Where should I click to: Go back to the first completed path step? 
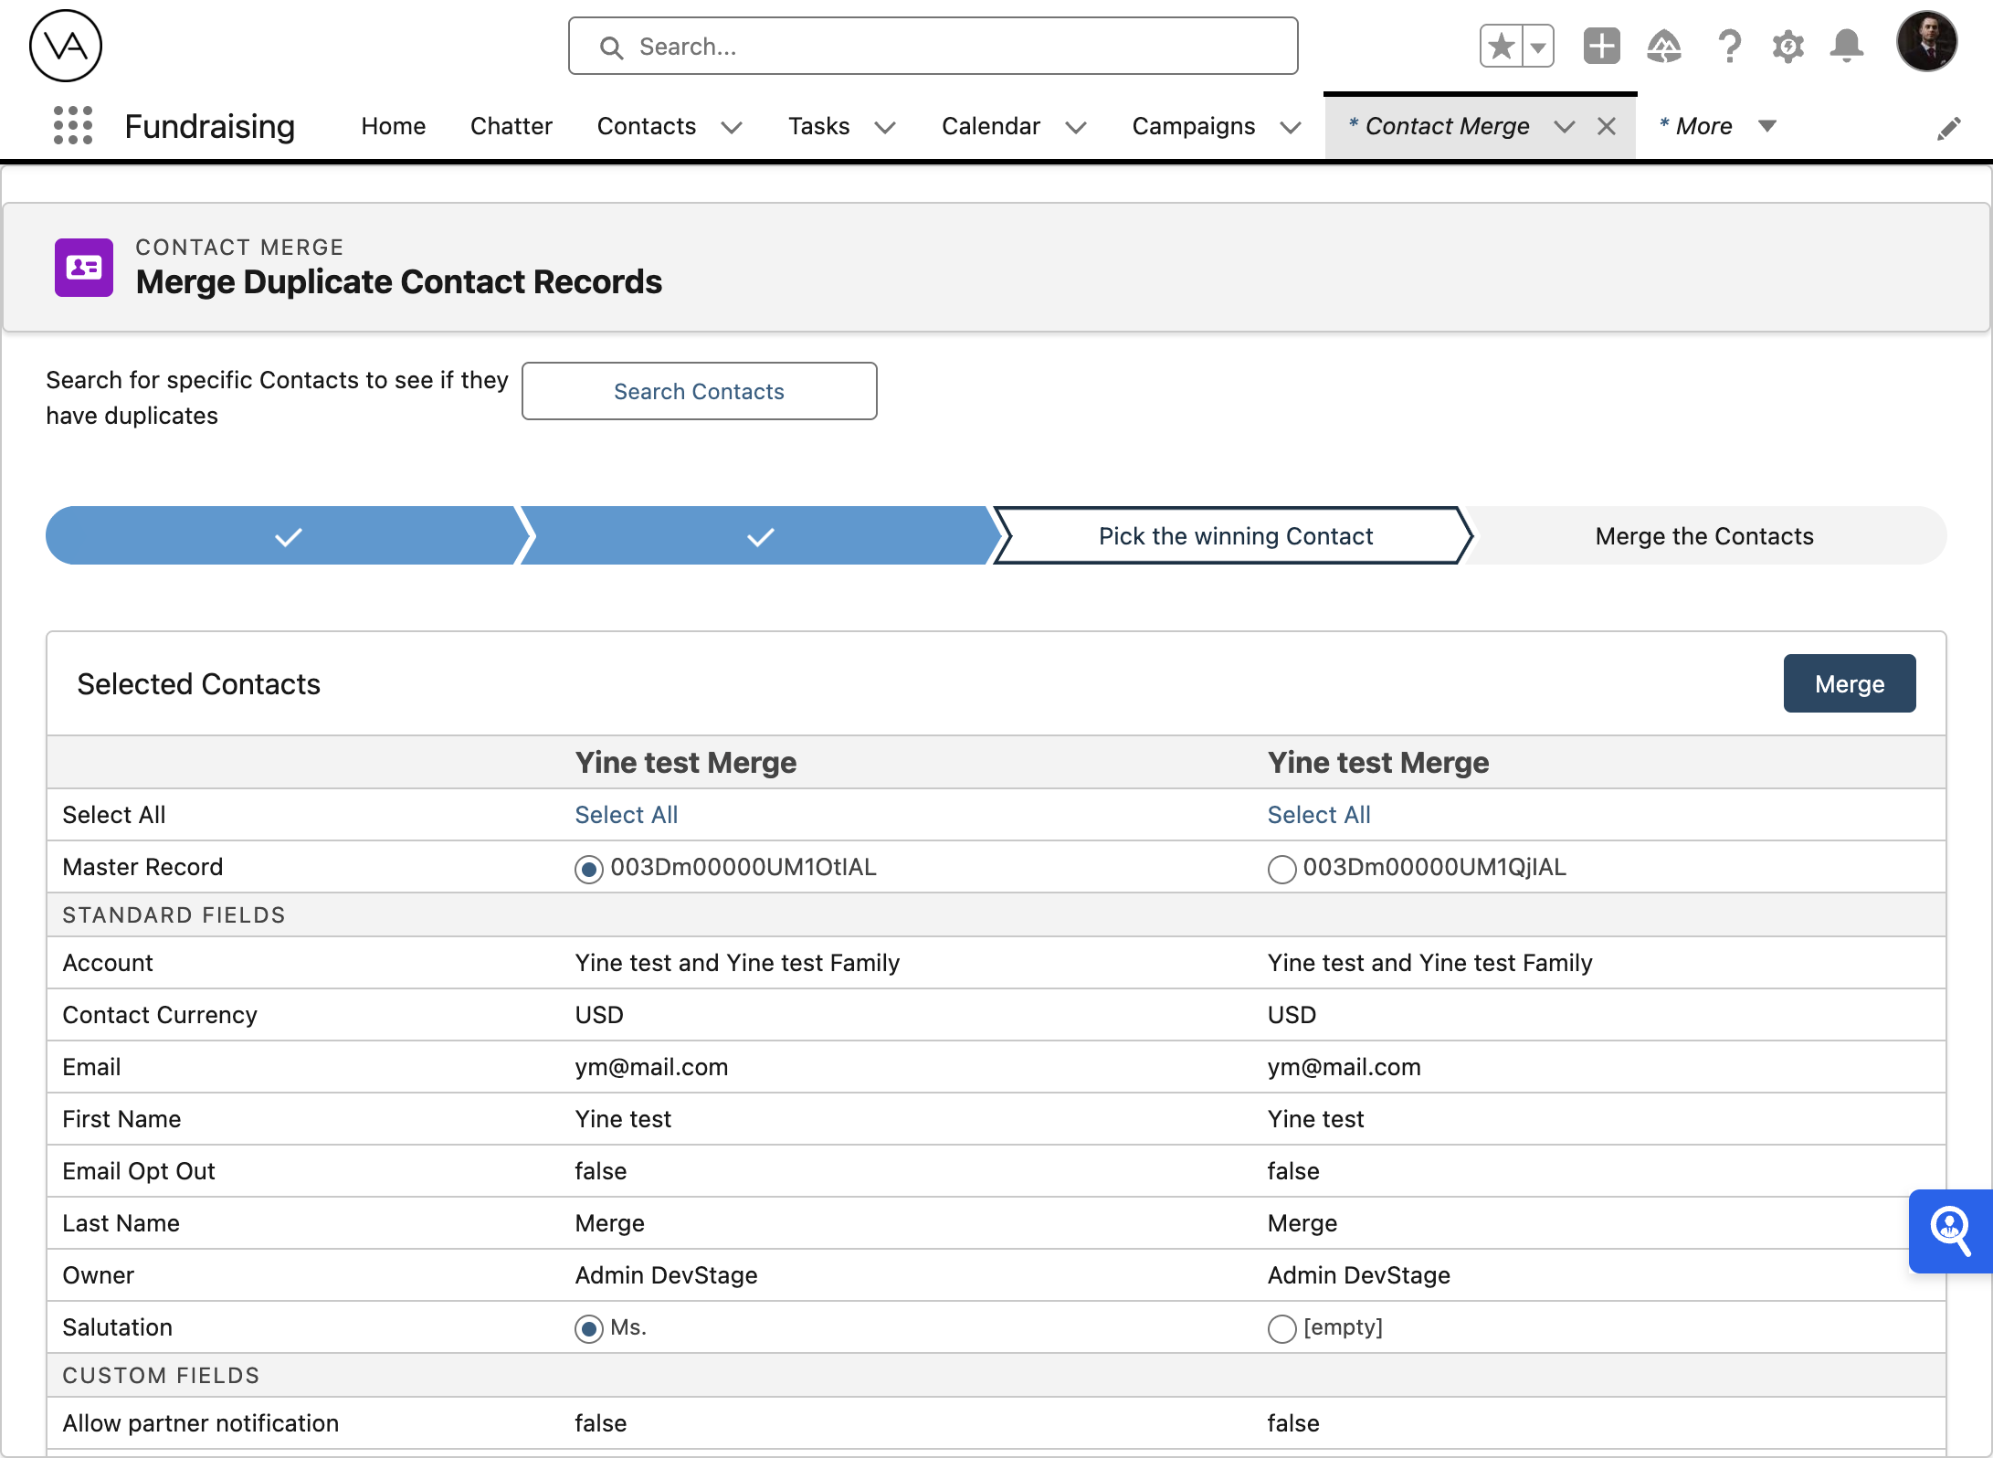288,536
